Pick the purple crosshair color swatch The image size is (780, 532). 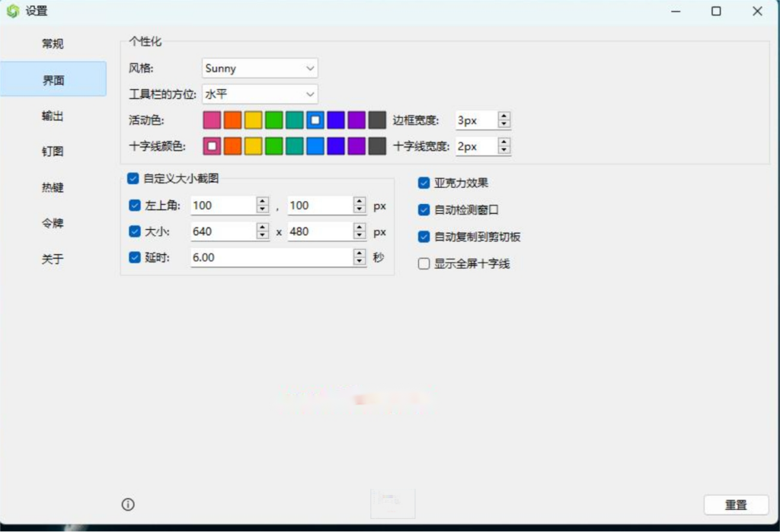pos(356,146)
